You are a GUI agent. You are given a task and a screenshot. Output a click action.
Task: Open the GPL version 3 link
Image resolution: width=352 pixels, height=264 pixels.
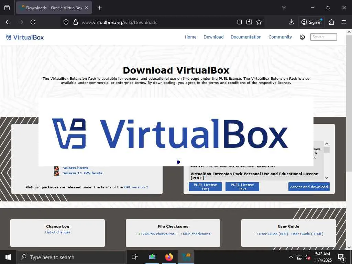(x=136, y=187)
